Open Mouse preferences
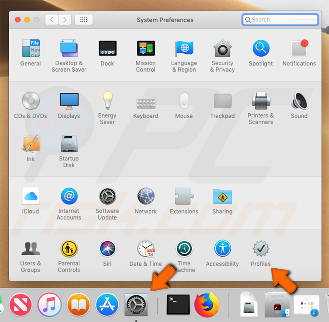Image resolution: width=329 pixels, height=322 pixels. [184, 100]
